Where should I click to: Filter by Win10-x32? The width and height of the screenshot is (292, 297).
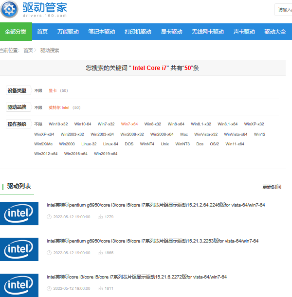click(58, 124)
